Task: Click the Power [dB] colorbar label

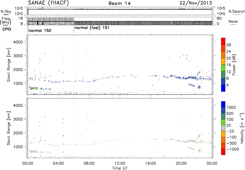Action: pos(234,65)
